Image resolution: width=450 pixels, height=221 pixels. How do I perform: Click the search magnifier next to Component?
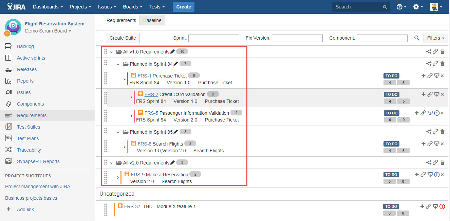417,38
